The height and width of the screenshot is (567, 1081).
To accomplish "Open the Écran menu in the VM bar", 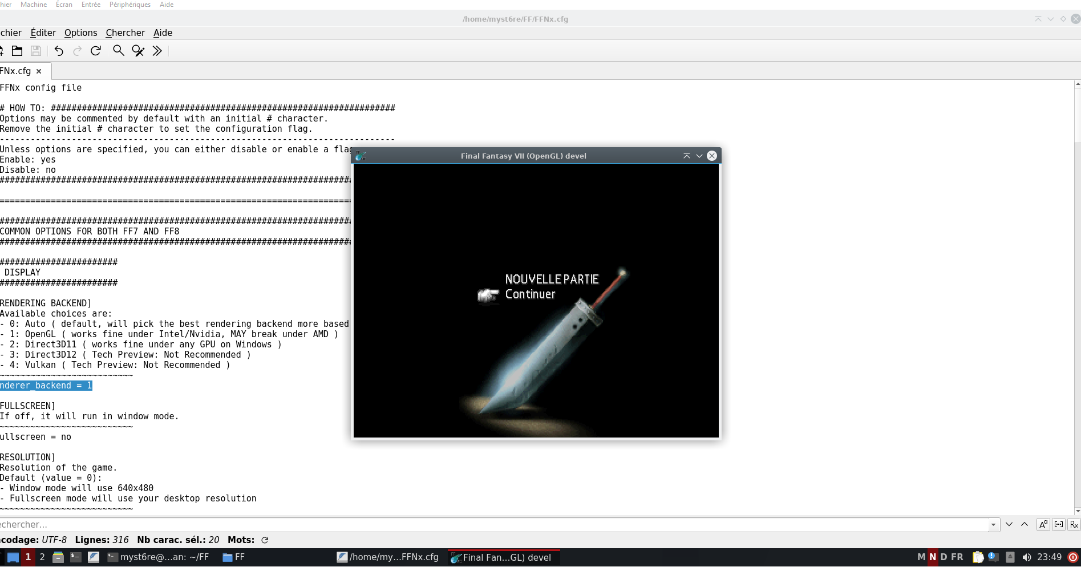I will click(x=64, y=5).
